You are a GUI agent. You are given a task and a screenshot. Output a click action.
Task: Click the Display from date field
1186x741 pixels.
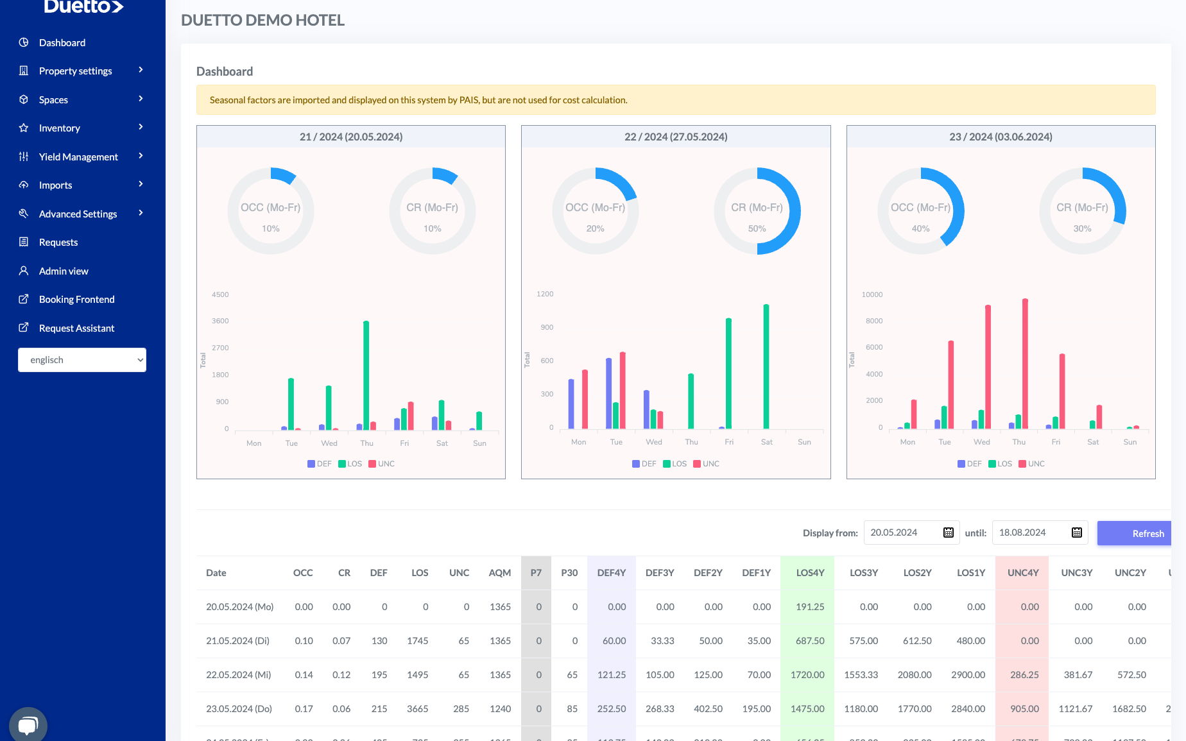pos(902,532)
